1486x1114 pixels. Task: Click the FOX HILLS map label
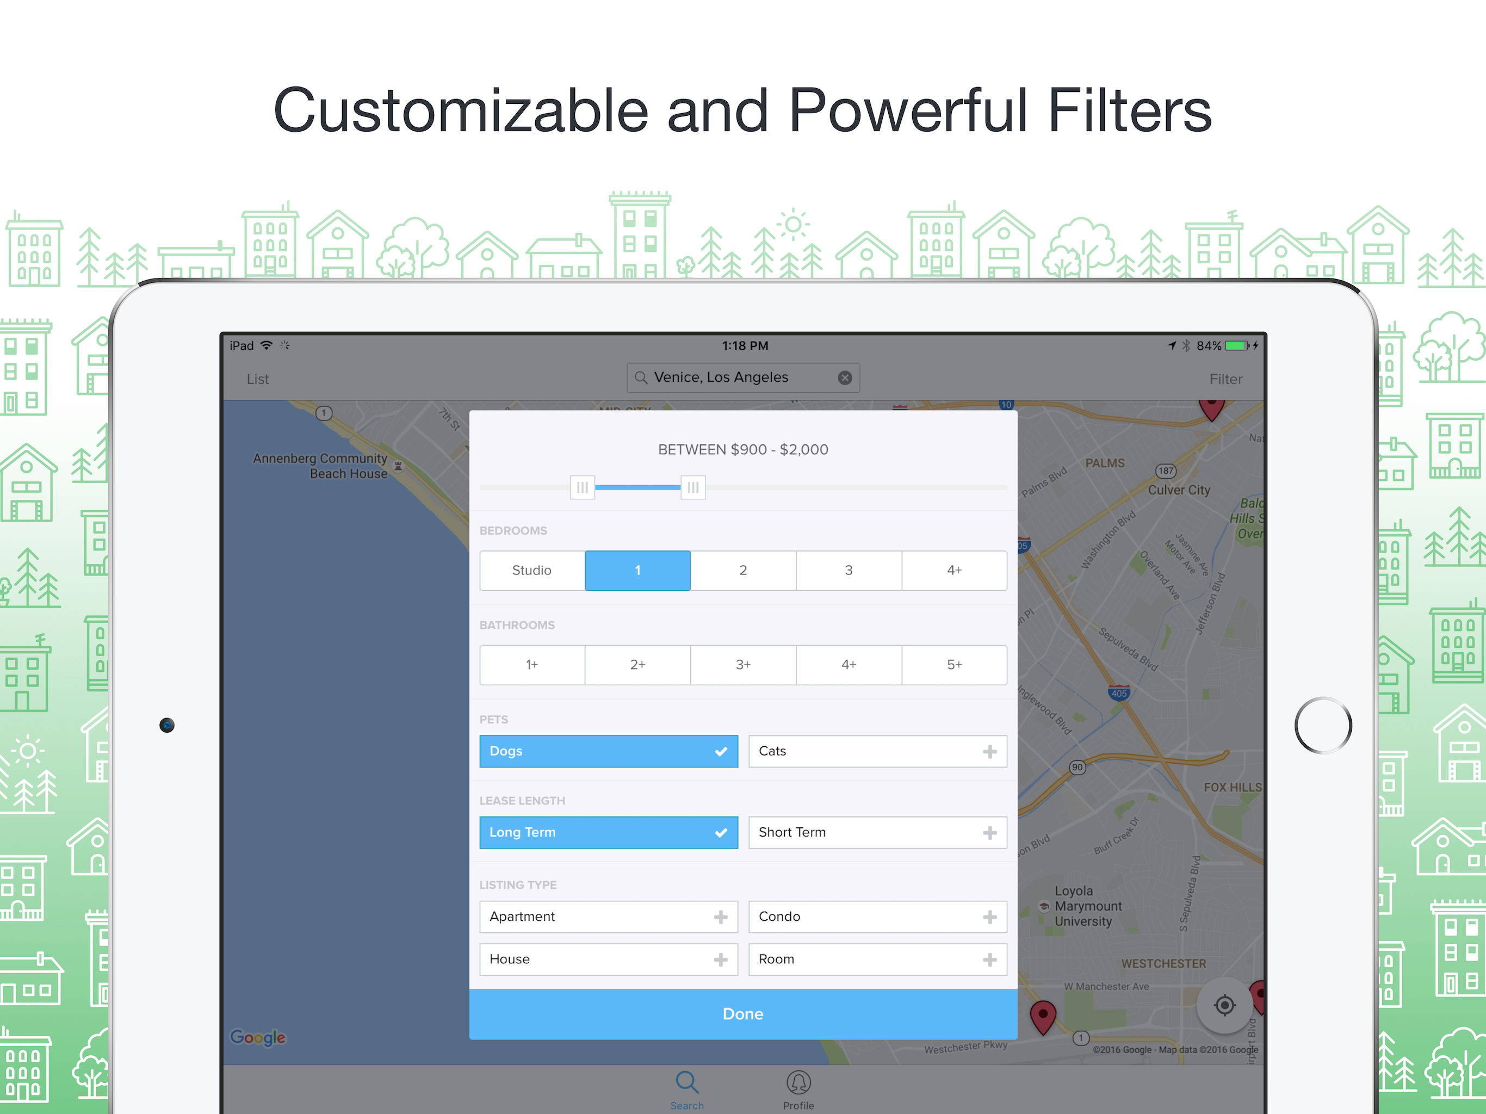point(1233,787)
